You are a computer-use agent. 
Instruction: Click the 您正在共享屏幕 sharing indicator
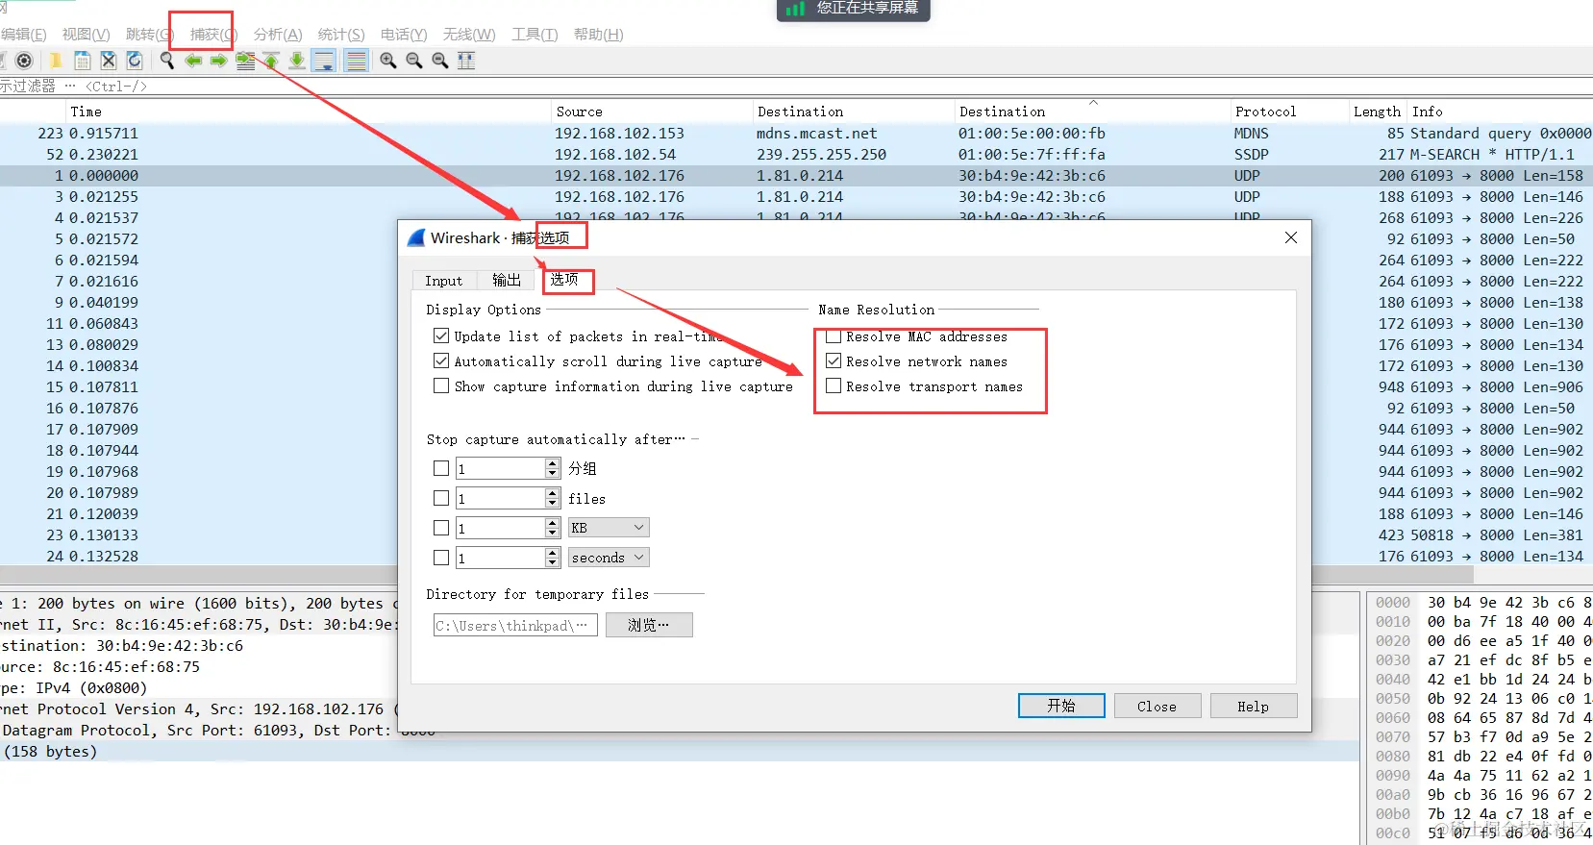pyautogui.click(x=854, y=9)
